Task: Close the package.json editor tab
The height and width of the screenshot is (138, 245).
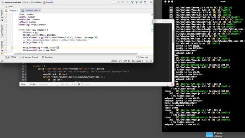Action: click(39, 10)
